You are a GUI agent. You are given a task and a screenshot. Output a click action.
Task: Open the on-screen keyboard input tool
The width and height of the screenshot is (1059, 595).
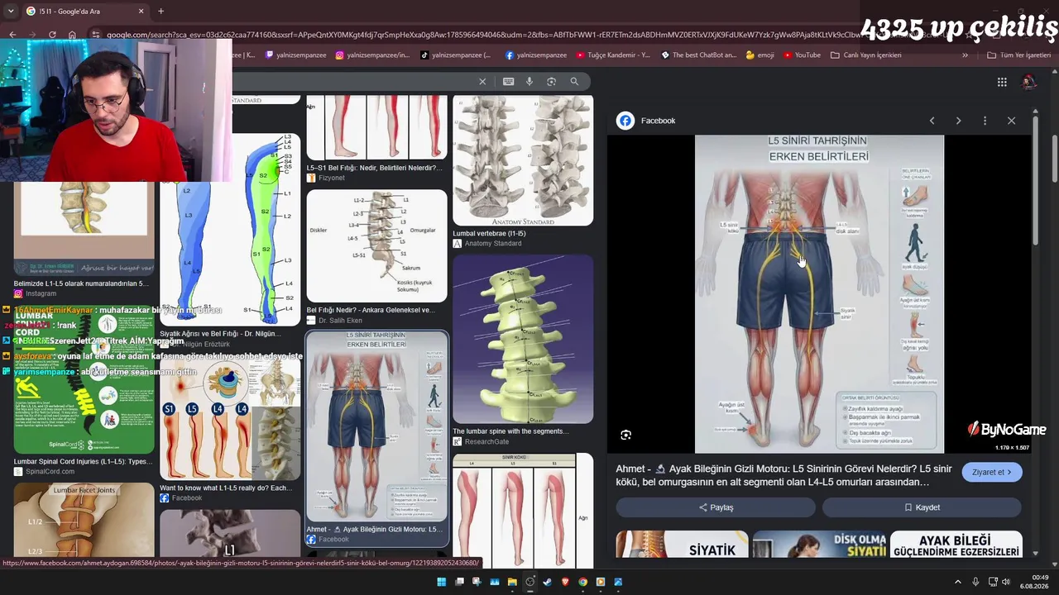(x=508, y=81)
